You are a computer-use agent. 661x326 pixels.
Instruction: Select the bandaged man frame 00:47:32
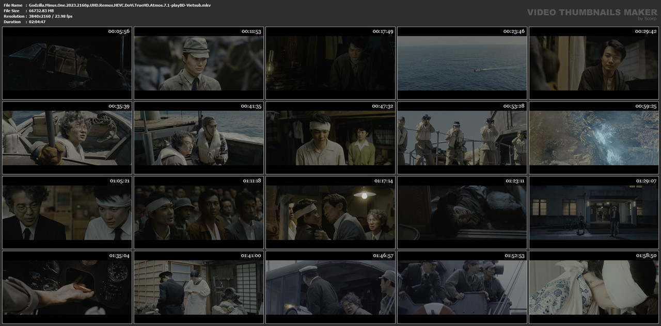(330, 138)
